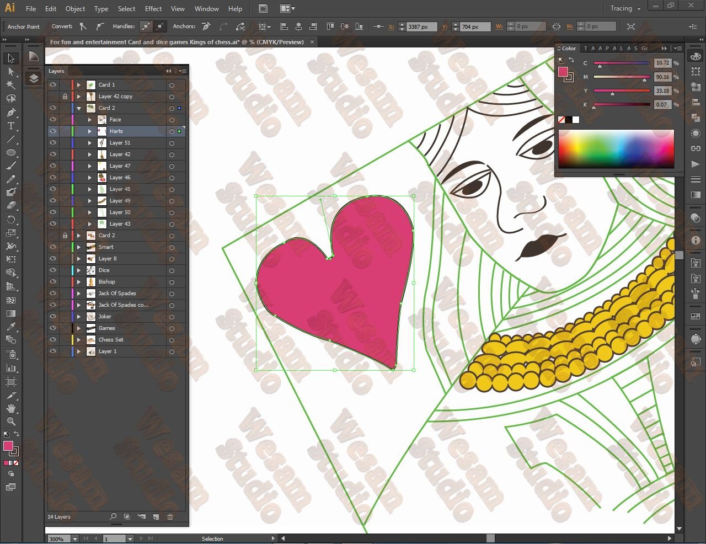Image resolution: width=706 pixels, height=544 pixels.
Task: Select the Color panel tab
Action: point(568,49)
